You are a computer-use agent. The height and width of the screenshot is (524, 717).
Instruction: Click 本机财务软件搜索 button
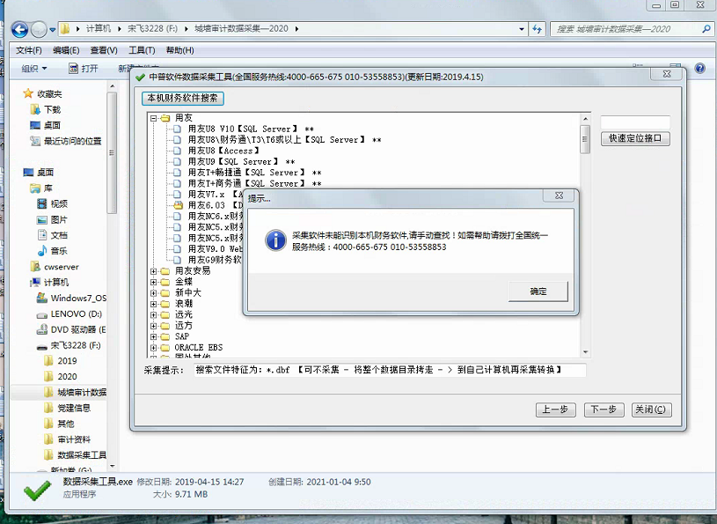click(x=182, y=98)
